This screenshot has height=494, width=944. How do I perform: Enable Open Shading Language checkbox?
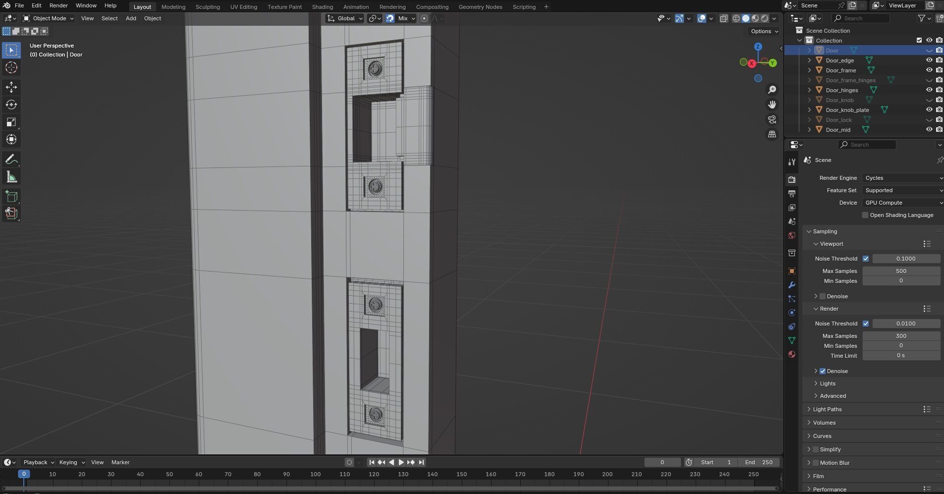click(x=865, y=215)
